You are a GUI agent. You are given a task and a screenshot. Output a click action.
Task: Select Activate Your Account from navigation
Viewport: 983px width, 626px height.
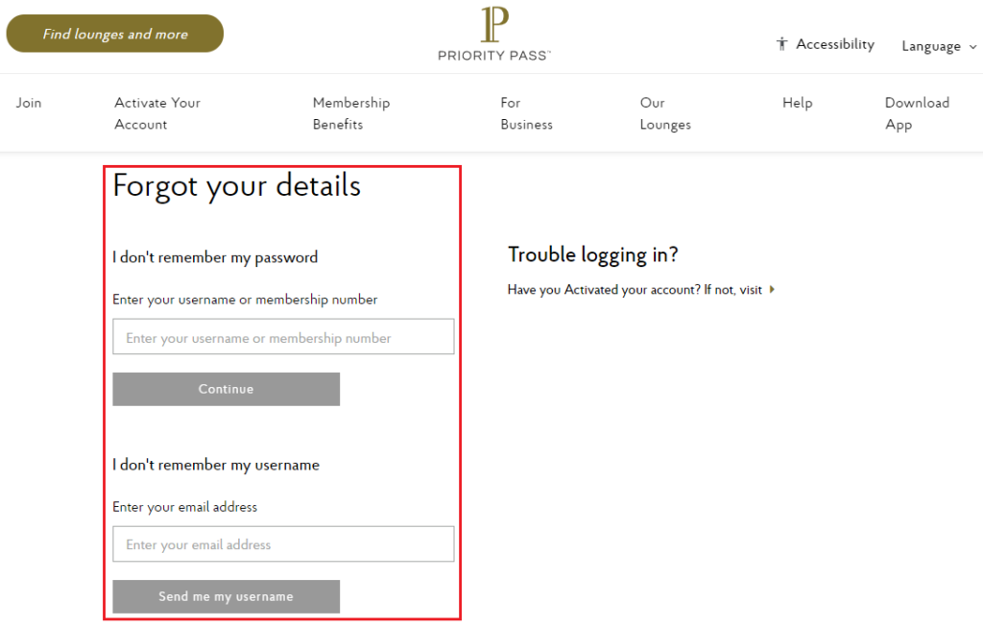coord(156,112)
